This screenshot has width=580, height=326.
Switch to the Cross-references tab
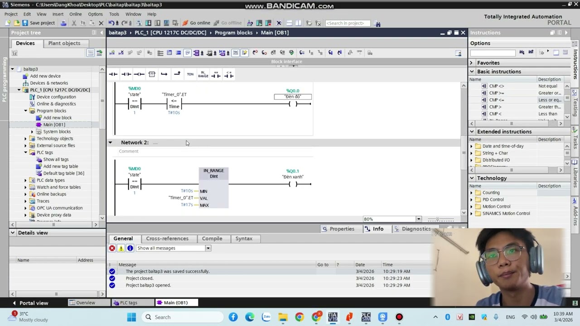pos(167,239)
